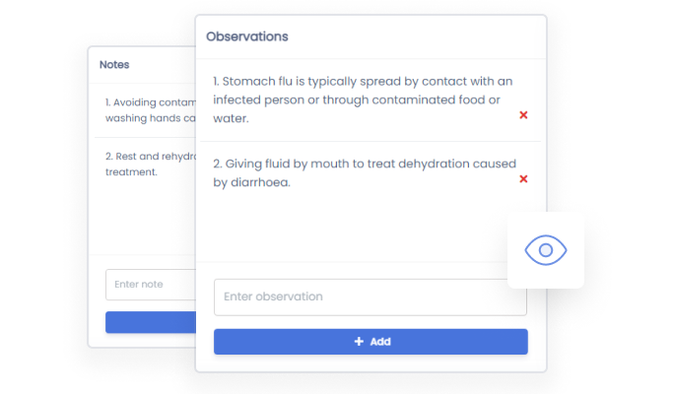This screenshot has height=394, width=674.
Task: Select the Observations panel header
Action: (x=247, y=36)
